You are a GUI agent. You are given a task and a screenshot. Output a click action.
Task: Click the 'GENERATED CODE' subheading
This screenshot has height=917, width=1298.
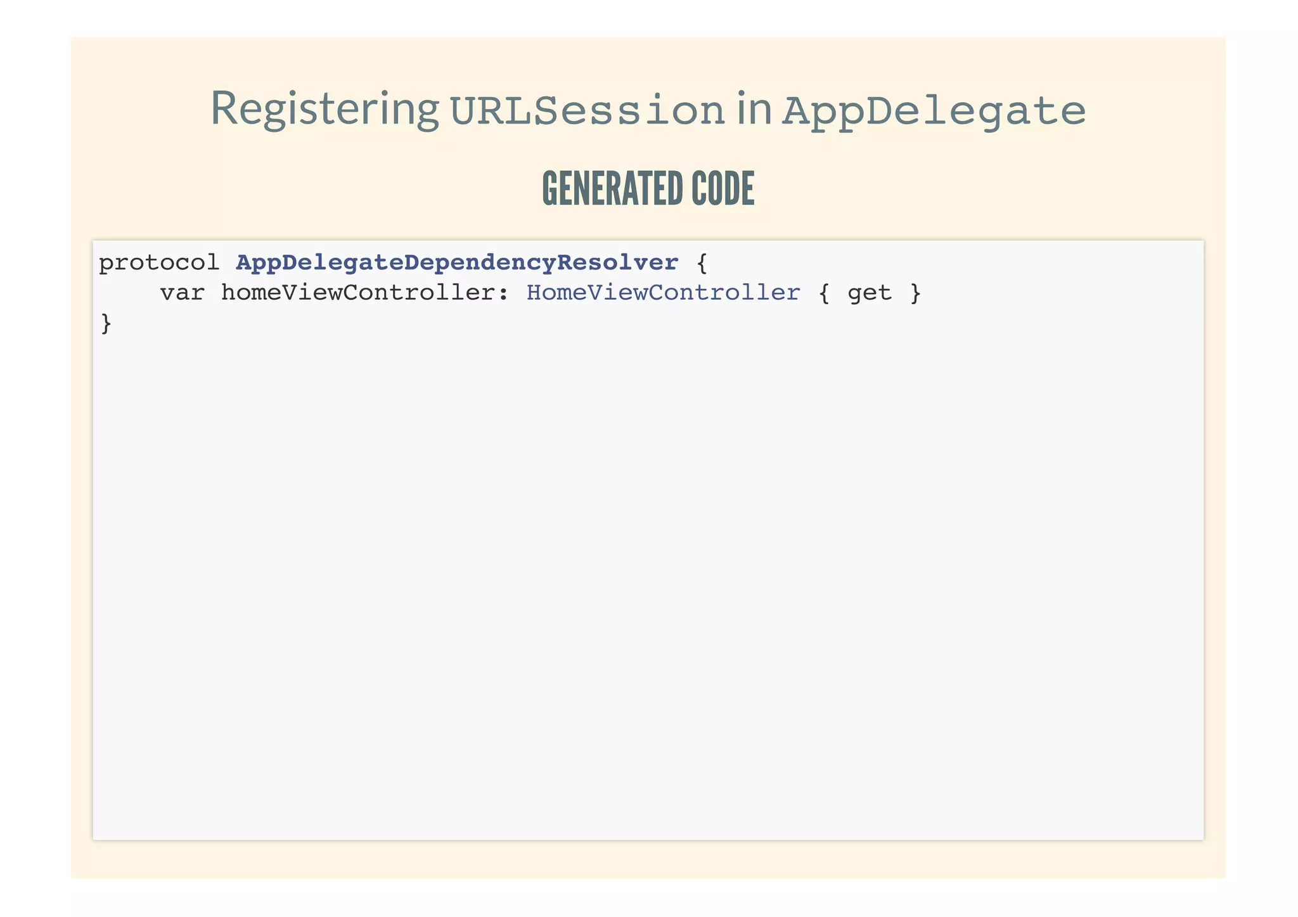point(648,189)
